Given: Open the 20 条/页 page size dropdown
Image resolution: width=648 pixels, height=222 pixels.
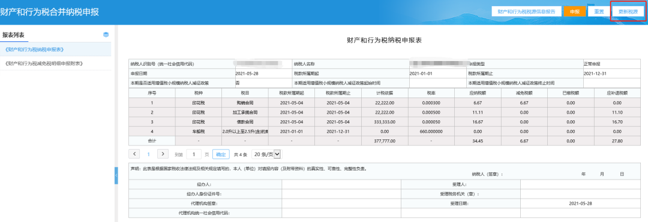Looking at the screenshot, I should 266,154.
